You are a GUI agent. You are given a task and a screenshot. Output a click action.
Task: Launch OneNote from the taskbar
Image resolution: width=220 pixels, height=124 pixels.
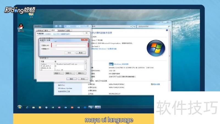pyautogui.click(x=59, y=108)
